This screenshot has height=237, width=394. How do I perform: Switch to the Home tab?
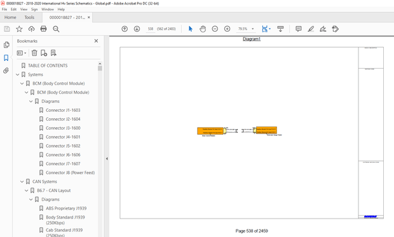click(x=10, y=17)
